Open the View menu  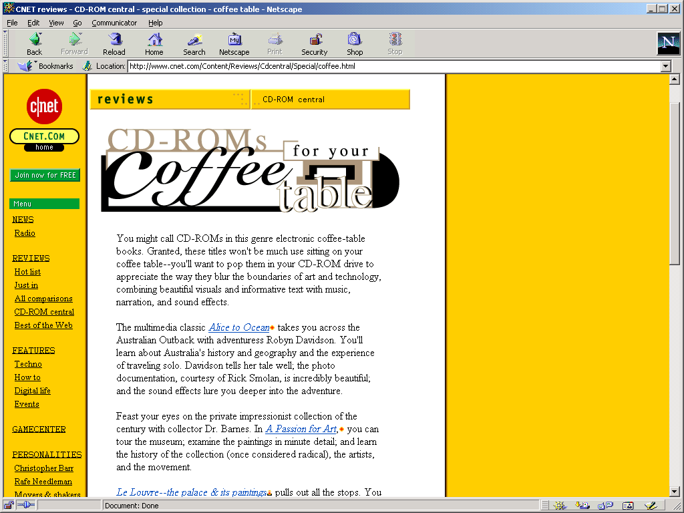click(56, 23)
